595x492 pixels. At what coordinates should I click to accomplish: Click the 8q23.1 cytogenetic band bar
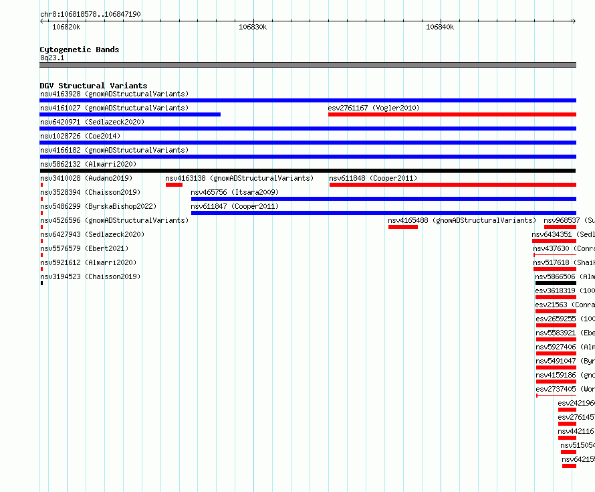click(308, 65)
